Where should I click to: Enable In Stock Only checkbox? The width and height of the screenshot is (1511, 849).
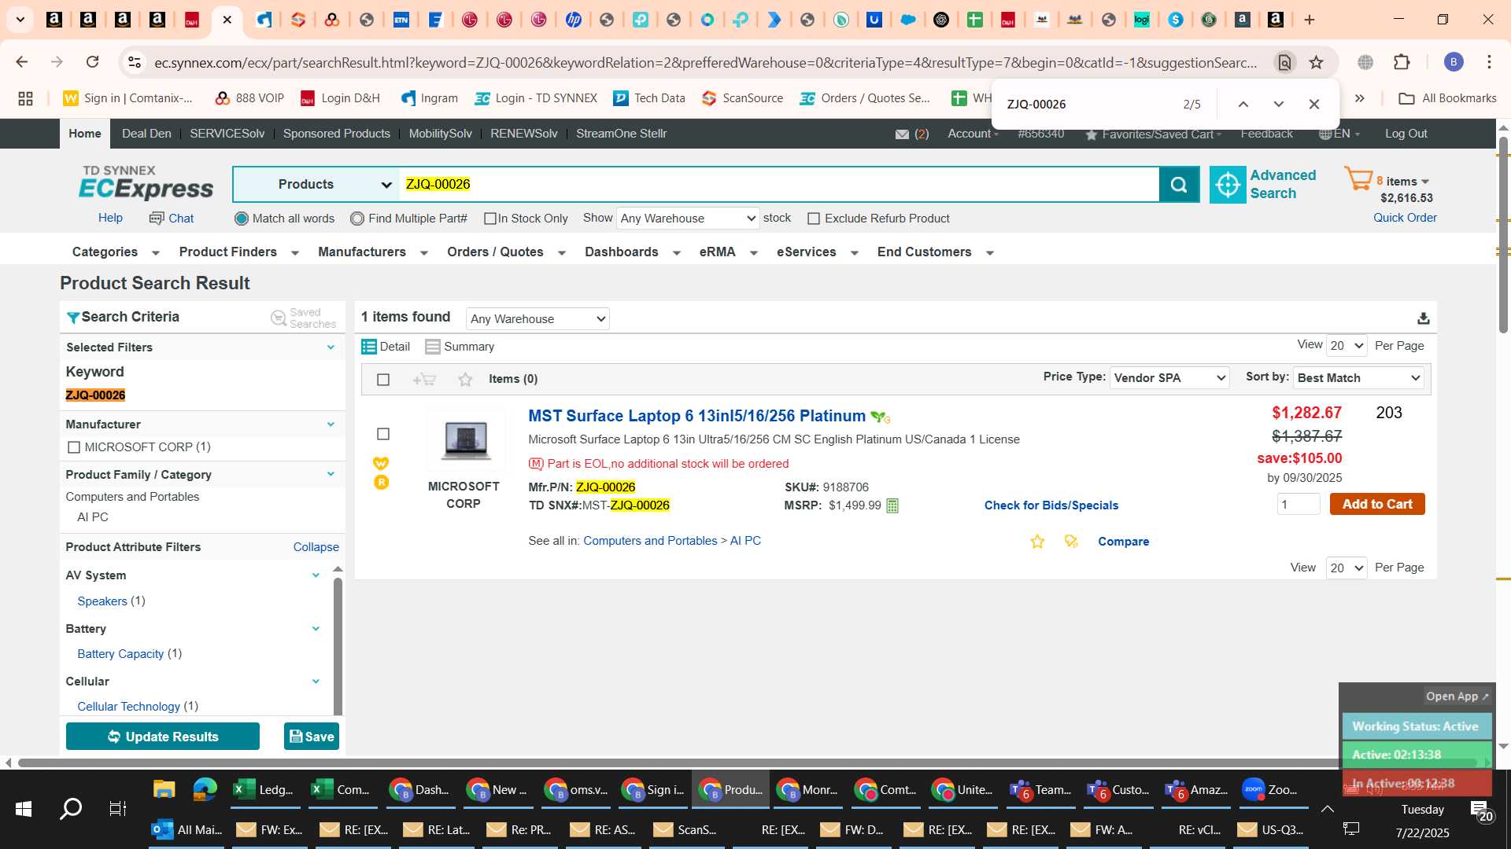click(x=490, y=219)
